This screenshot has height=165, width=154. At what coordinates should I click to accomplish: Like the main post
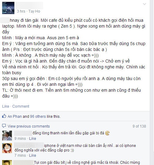(6, 106)
